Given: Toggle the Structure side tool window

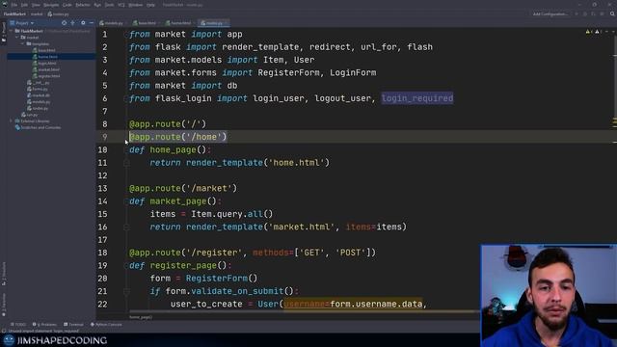Looking at the screenshot, I should click(4, 274).
